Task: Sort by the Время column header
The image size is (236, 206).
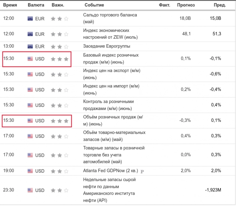Action: [x=10, y=5]
